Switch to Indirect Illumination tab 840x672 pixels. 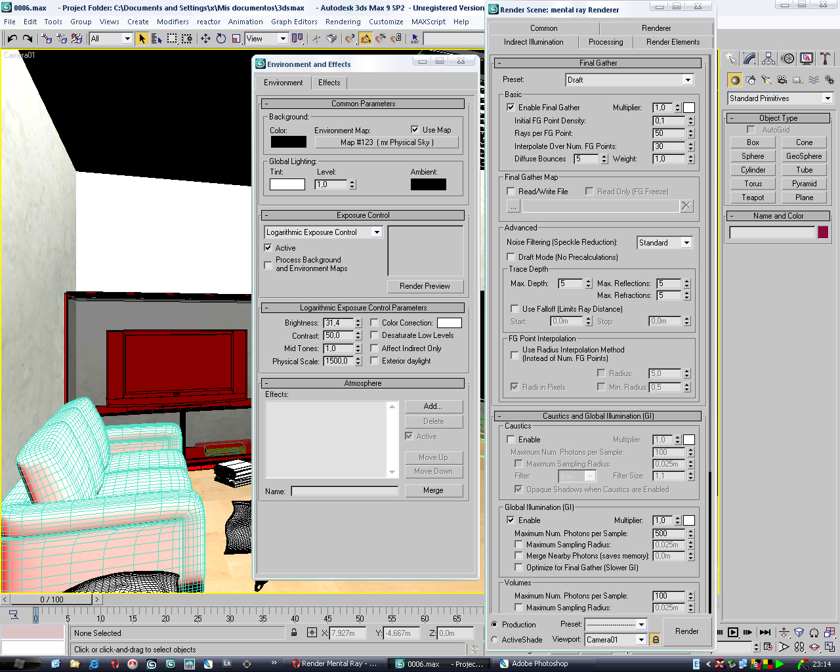[x=534, y=42]
